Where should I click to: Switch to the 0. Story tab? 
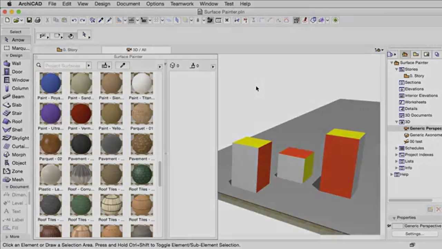(67, 50)
